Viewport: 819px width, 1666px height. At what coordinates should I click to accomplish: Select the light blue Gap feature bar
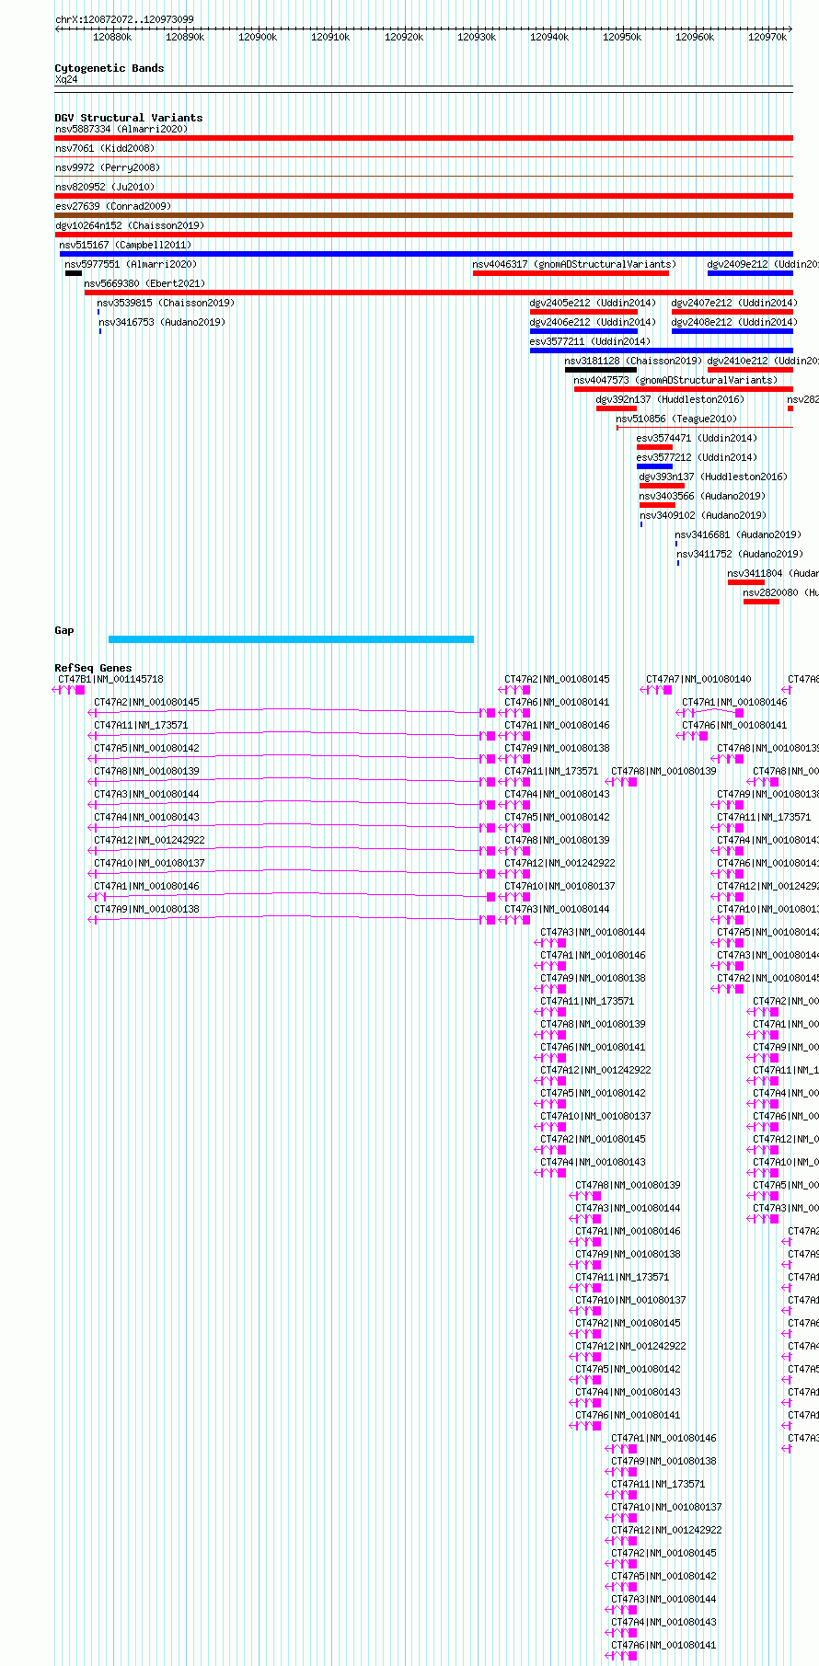coord(291,639)
